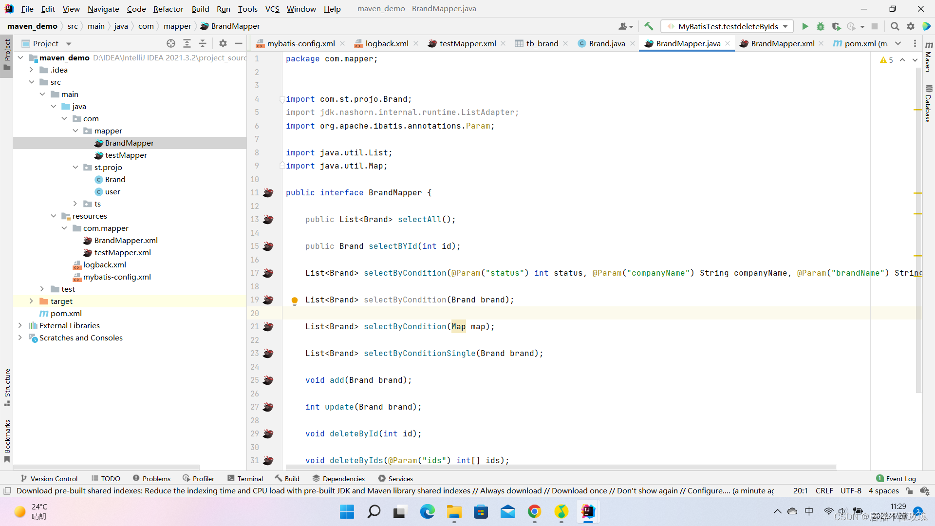Click the Select Opened File target icon
This screenshot has height=526, width=935.
170,43
